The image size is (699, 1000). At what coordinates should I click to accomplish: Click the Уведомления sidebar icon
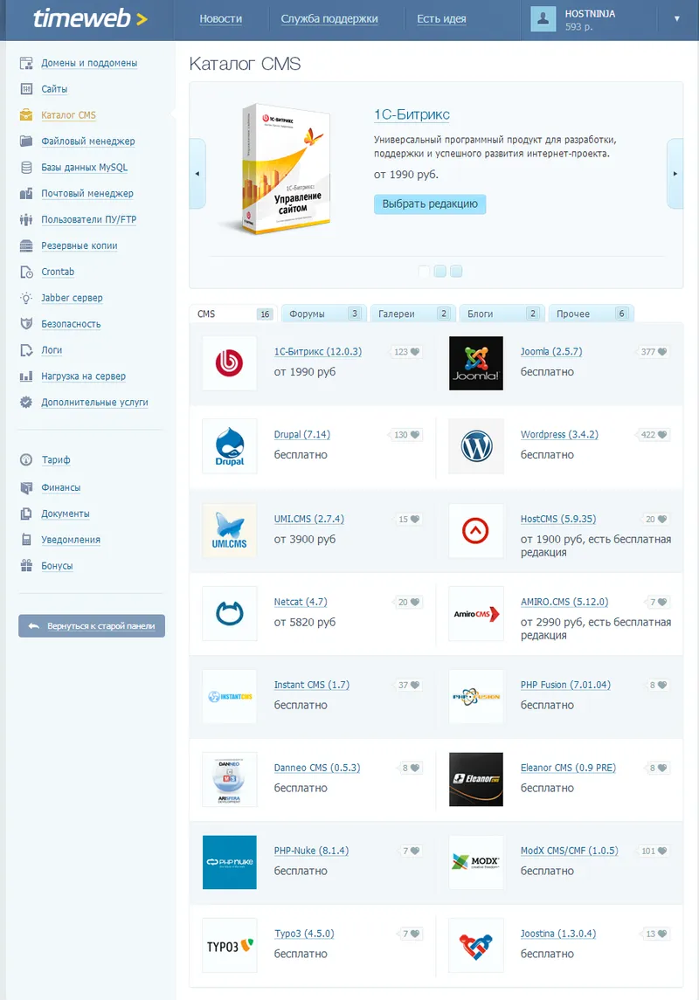point(26,540)
